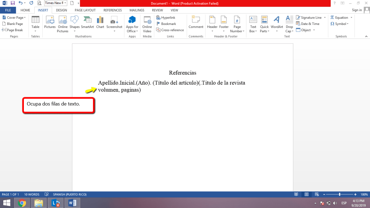This screenshot has width=370, height=208.
Task: Click the Online Video icon
Action: point(147,24)
